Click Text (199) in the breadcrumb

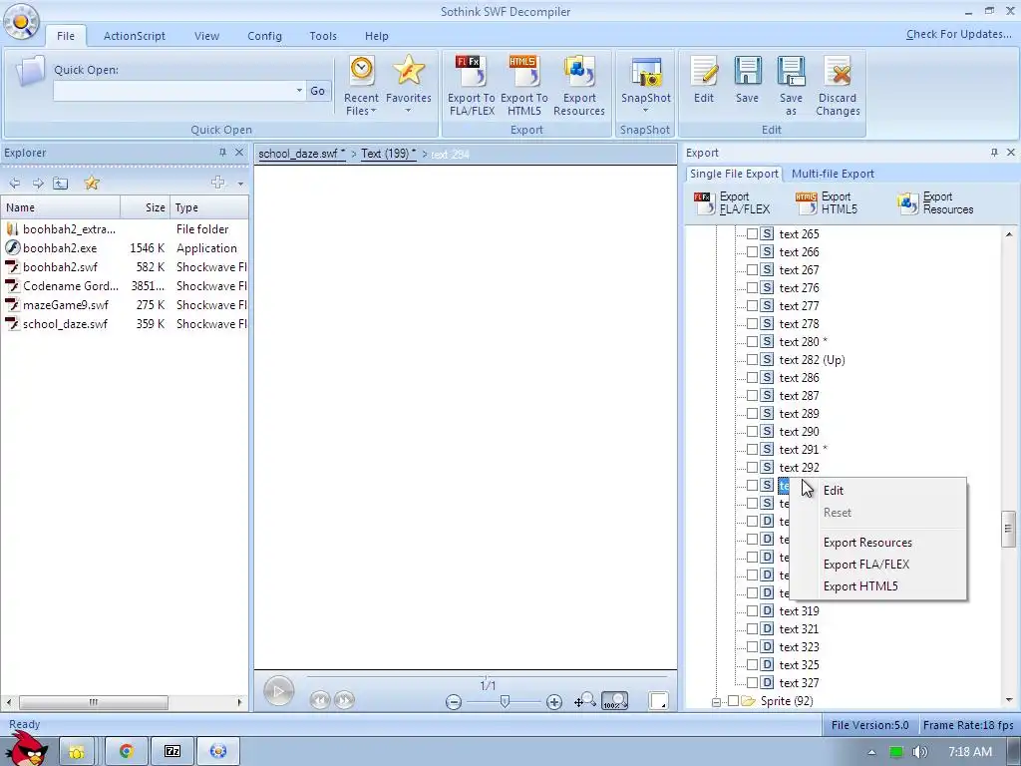point(389,154)
